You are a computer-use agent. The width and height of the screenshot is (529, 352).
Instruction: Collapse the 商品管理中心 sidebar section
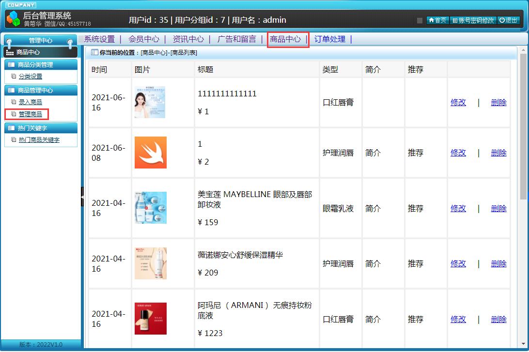tap(41, 91)
